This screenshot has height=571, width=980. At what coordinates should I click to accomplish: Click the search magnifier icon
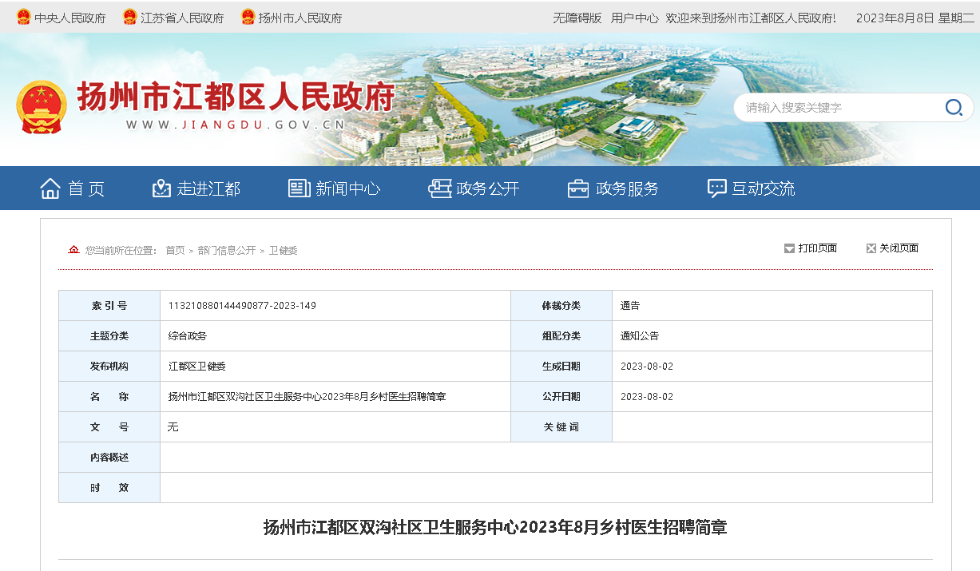pyautogui.click(x=953, y=108)
